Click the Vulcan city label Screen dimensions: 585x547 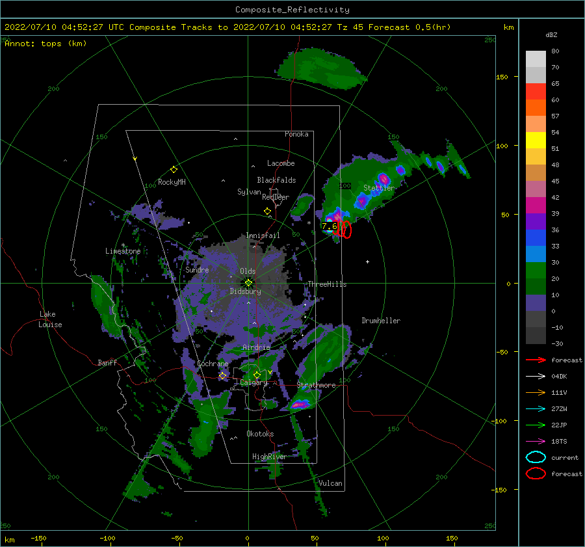330,483
